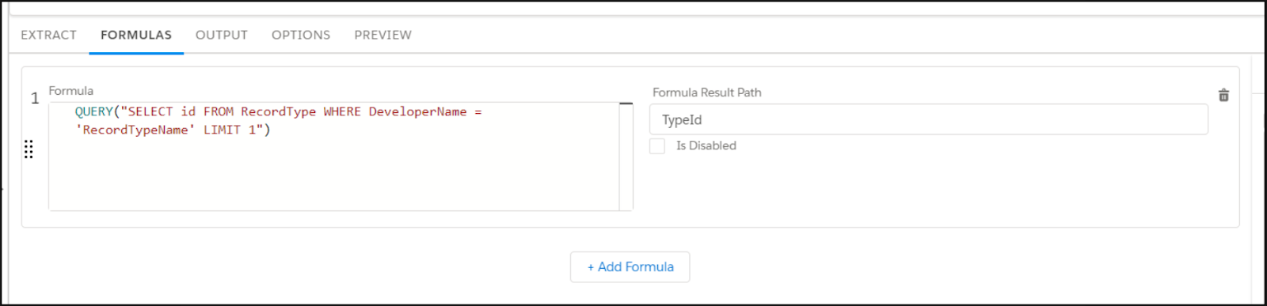Screen dimensions: 1267x306
Task: Click the + Add Formula button
Action: (630, 266)
